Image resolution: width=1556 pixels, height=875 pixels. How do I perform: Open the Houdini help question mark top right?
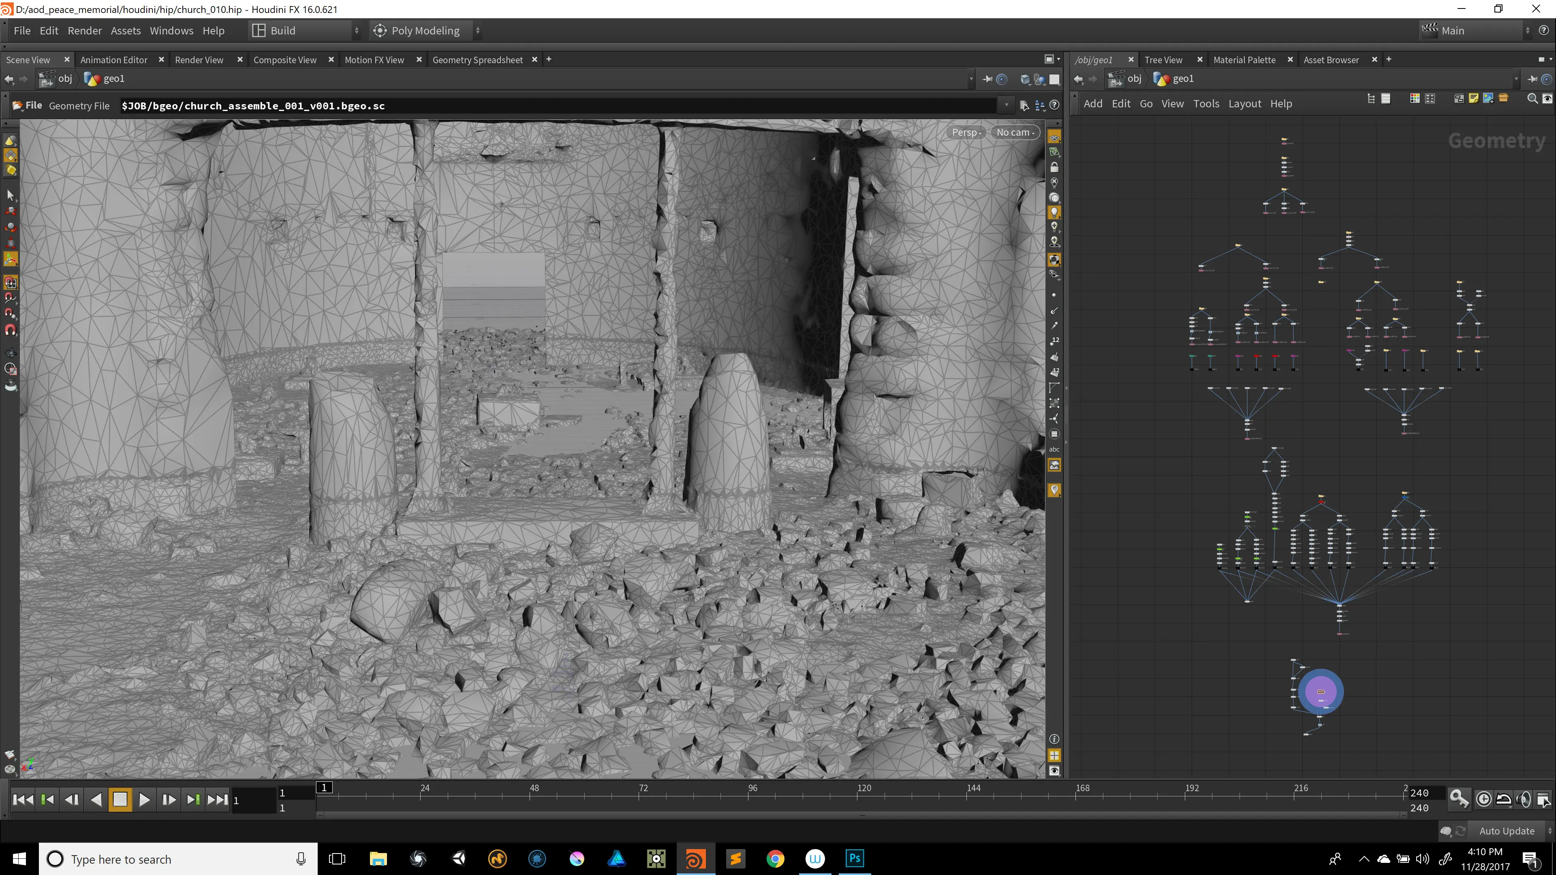1544,30
